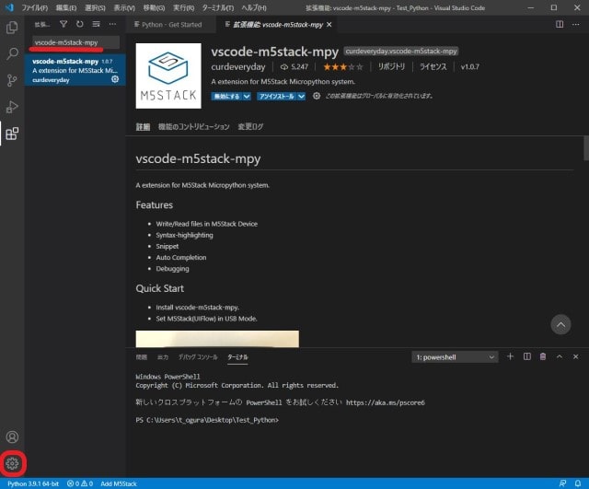Open the Extensions view icon
The image size is (589, 489).
click(12, 134)
